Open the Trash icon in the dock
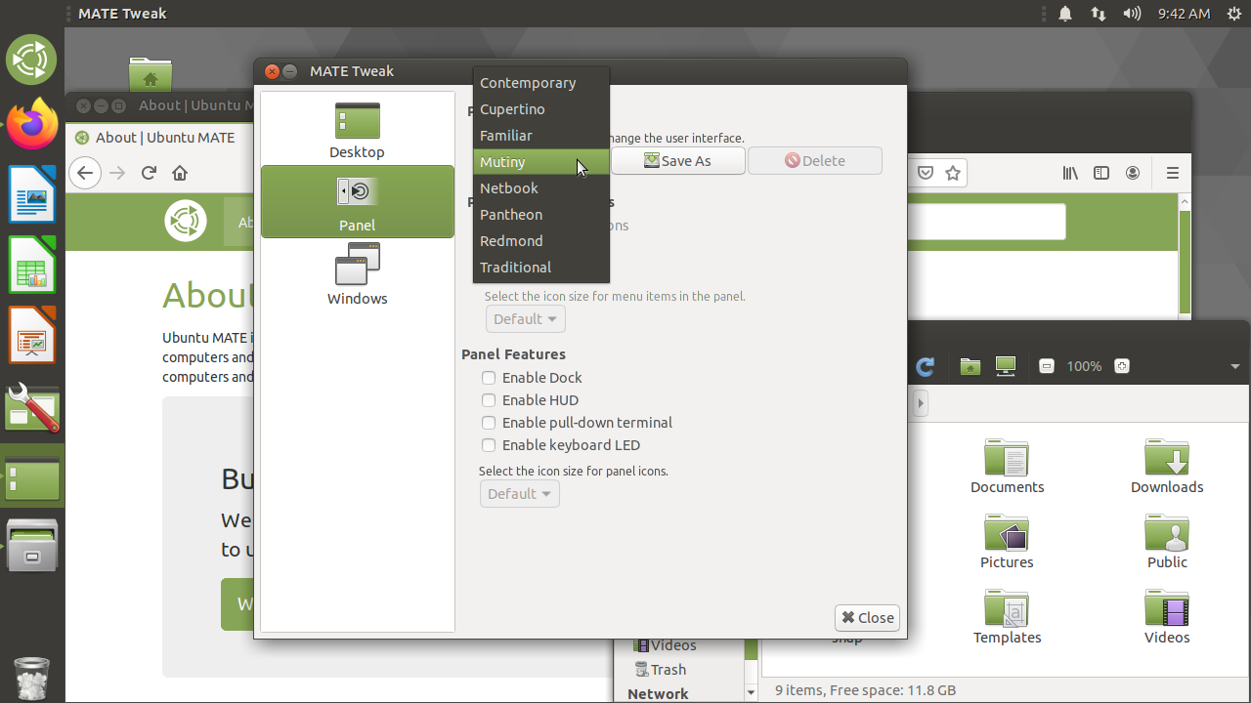Screen dimensions: 1251x703 (x=32, y=679)
